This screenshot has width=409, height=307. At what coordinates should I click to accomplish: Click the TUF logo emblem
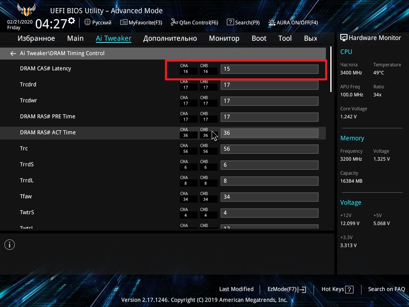[x=26, y=10]
